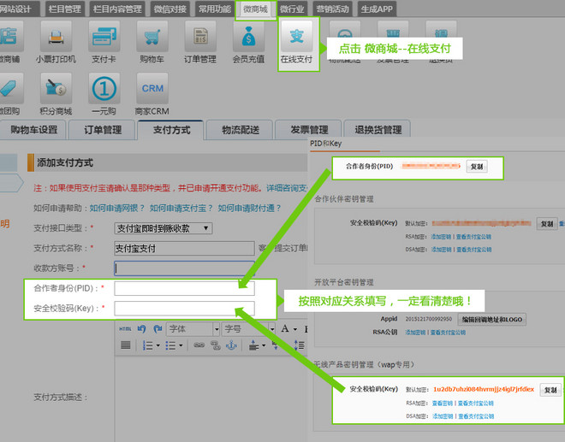The image size is (565, 442).
Task: Open the 订单管理 order management icon
Action: tap(200, 41)
